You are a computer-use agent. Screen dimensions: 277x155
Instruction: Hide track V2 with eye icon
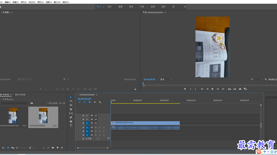pos(96,119)
